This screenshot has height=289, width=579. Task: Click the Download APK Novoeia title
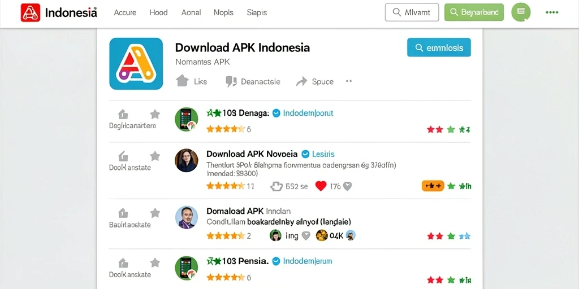252,154
